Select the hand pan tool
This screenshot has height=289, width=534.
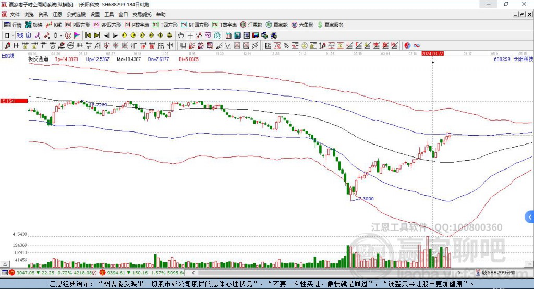(x=181, y=35)
